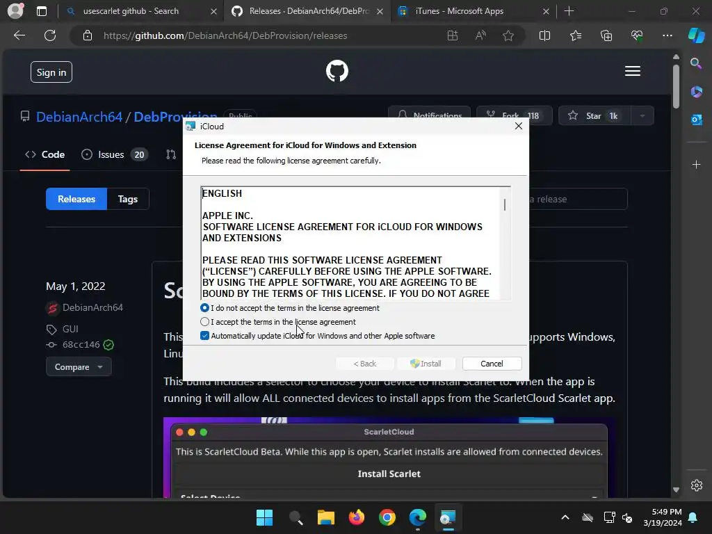Open the pull requests icon tab
The width and height of the screenshot is (712, 534).
click(171, 154)
